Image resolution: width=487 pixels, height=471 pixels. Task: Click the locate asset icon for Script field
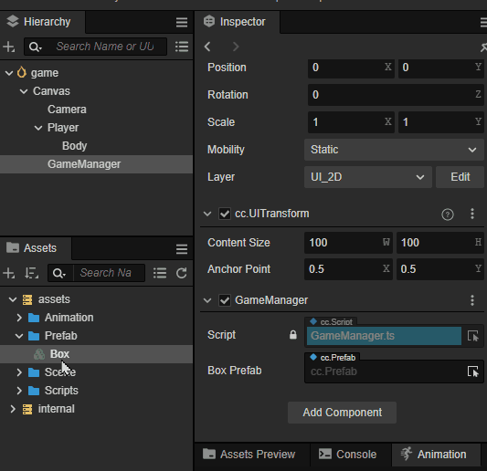pyautogui.click(x=473, y=336)
